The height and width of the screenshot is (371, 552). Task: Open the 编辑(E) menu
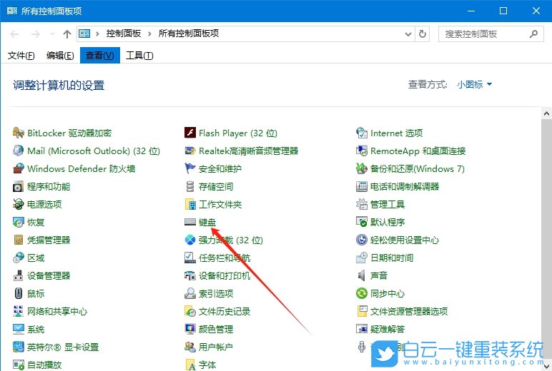coord(60,56)
